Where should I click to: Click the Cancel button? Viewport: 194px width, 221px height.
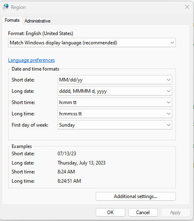pyautogui.click(x=143, y=212)
